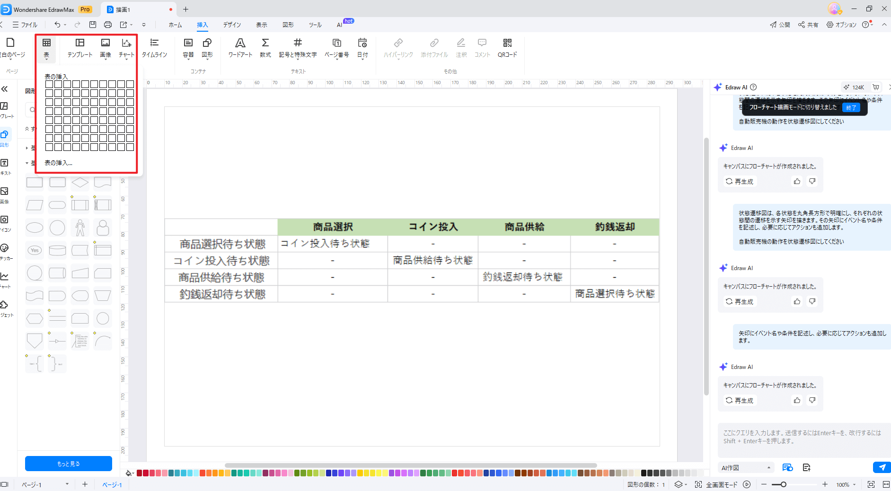Screen dimensions: 891x491
Task: Switch to the デザイン tab
Action: point(232,25)
